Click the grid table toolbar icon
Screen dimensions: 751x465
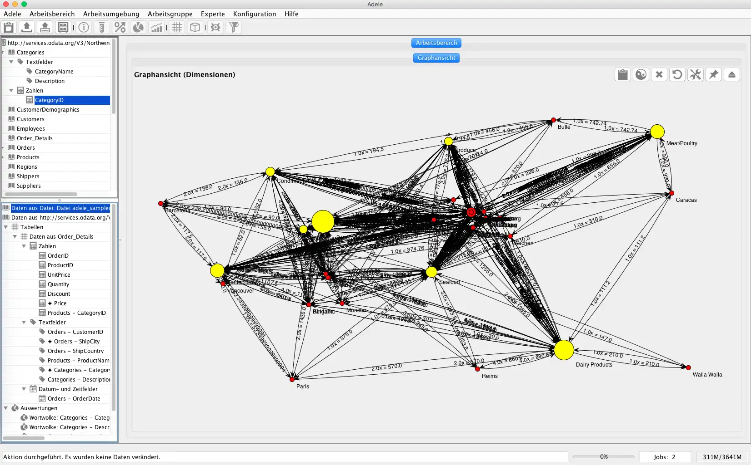tap(177, 28)
